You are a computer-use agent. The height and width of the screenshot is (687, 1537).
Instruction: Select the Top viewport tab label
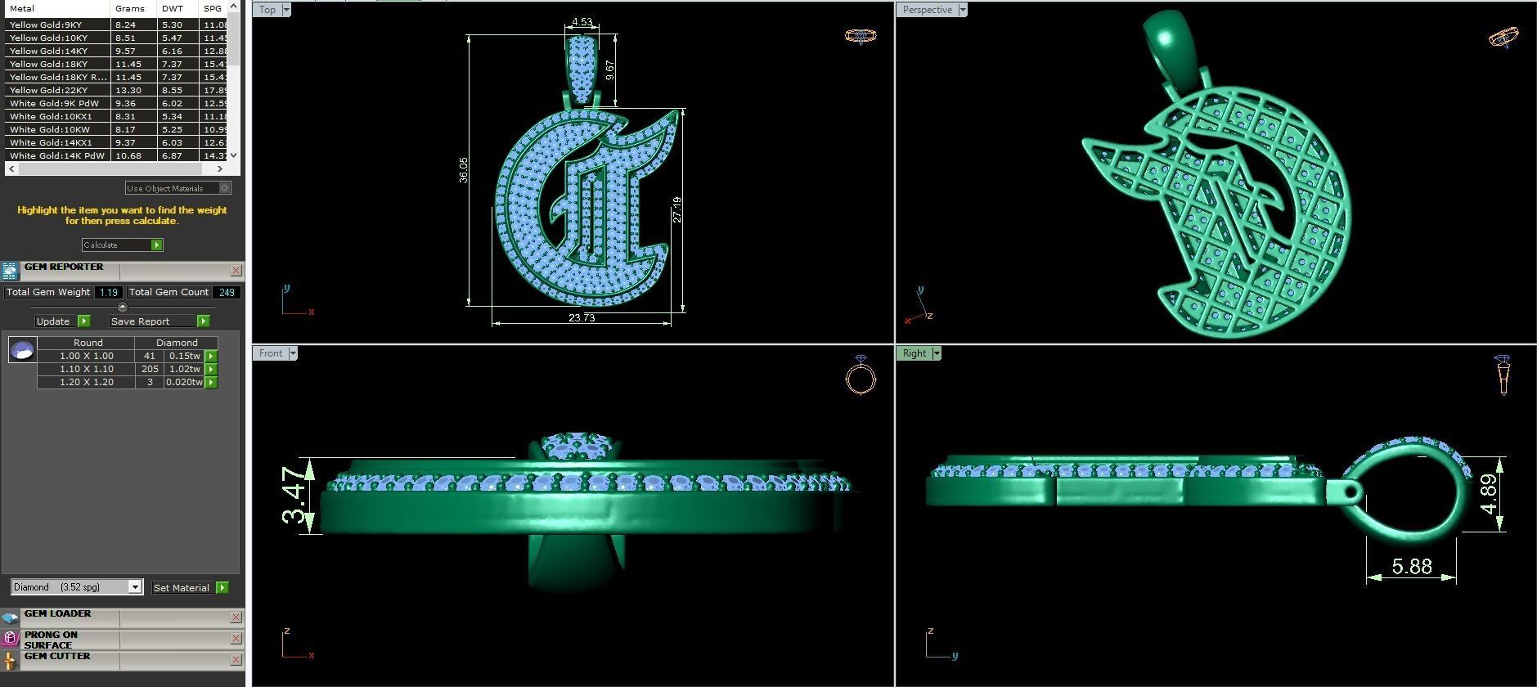[267, 10]
